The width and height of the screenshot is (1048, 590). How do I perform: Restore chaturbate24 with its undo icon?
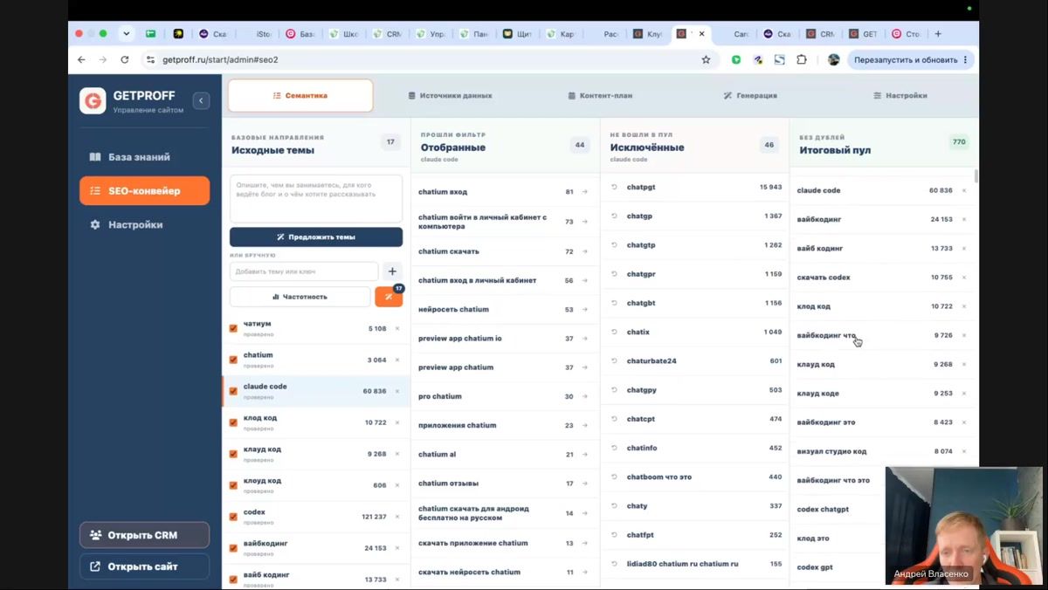tap(615, 360)
